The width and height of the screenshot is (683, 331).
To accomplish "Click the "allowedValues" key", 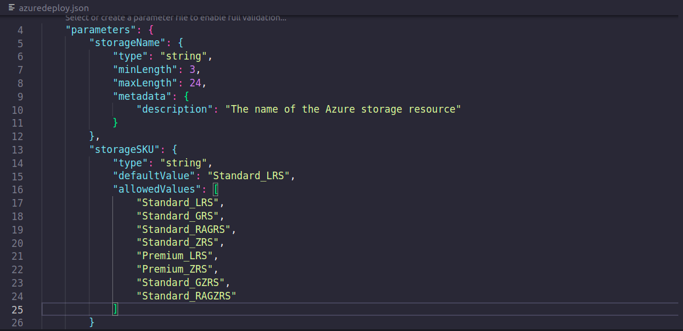I will pos(157,190).
